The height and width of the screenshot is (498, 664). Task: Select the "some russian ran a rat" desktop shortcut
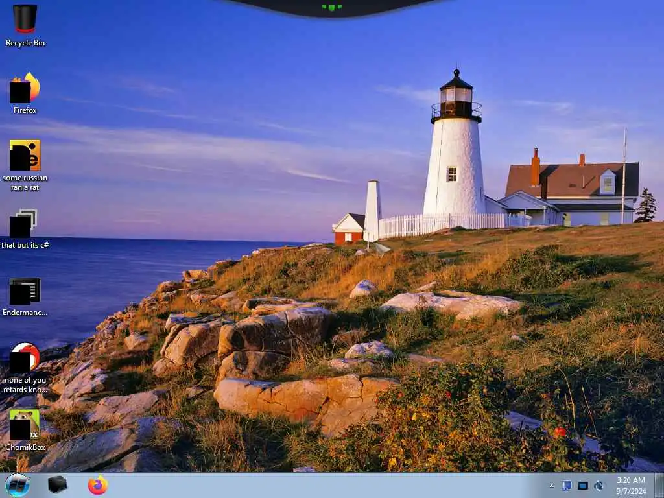pyautogui.click(x=25, y=165)
